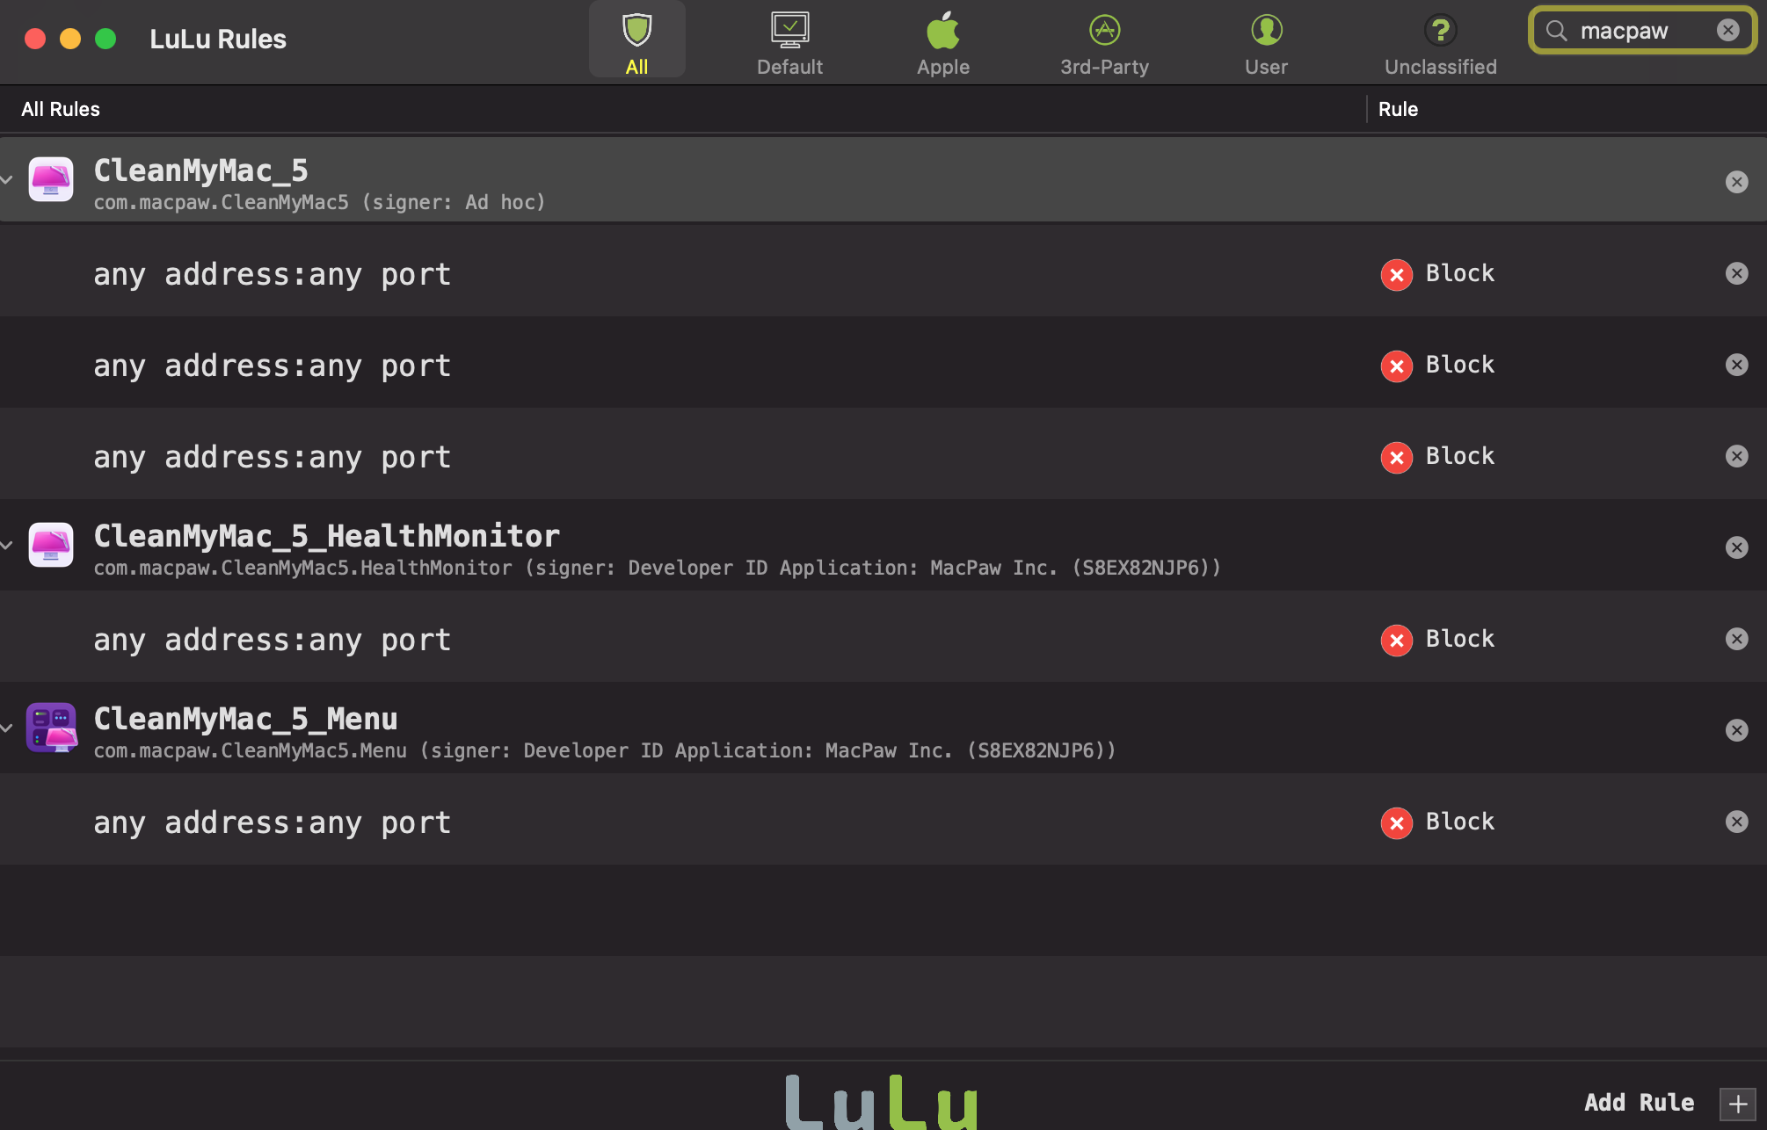The height and width of the screenshot is (1130, 1767).
Task: Select HealthMonitor any address:any port rule
Action: coord(272,640)
